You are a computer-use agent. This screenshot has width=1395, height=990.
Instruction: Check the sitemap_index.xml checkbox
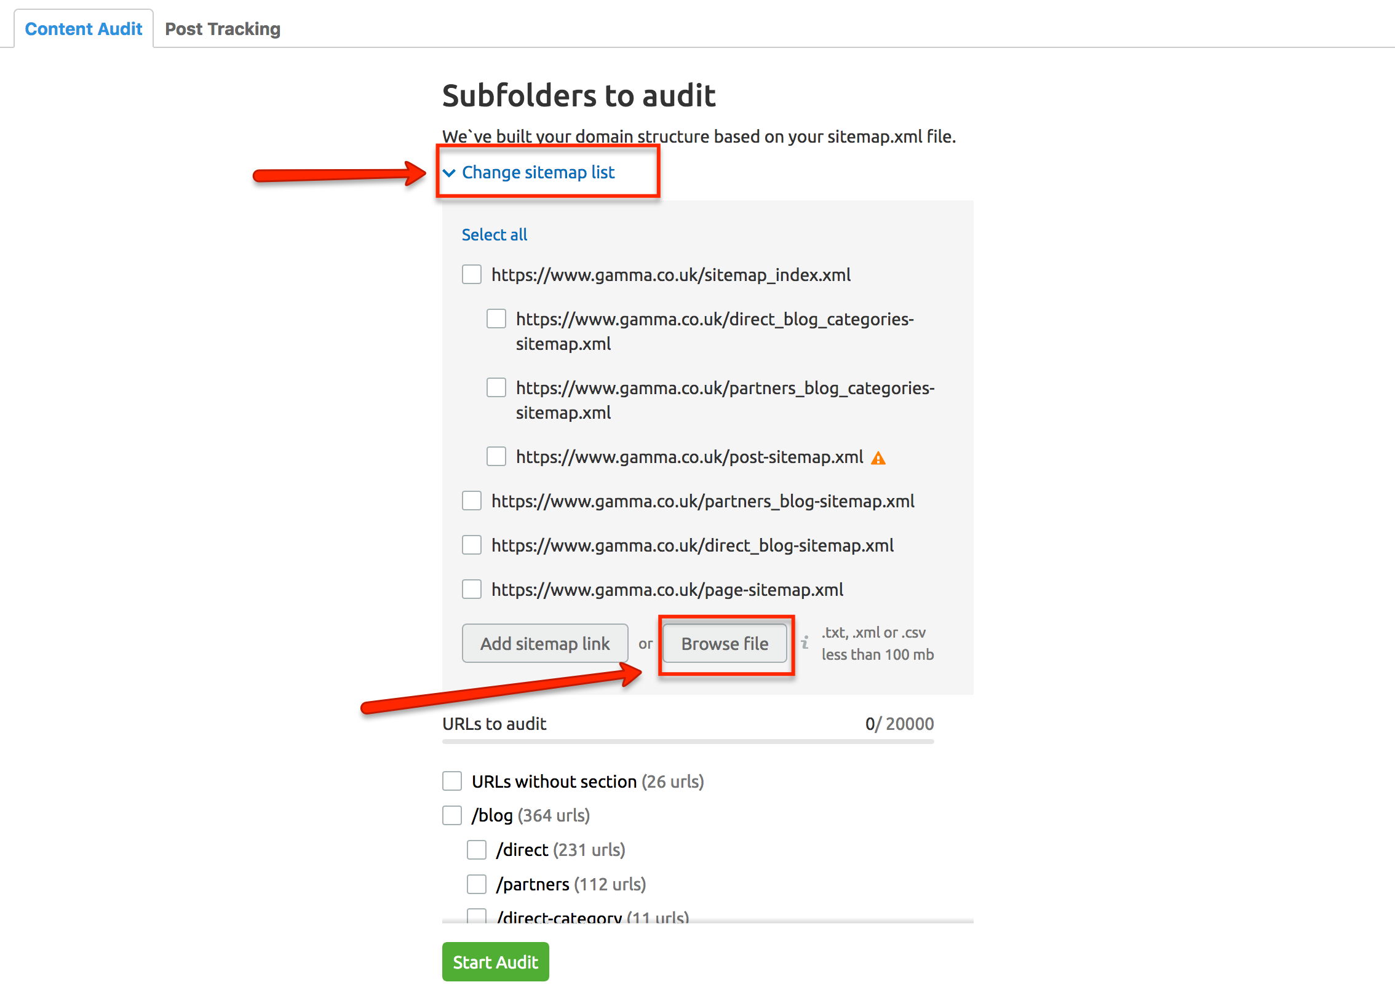472,274
